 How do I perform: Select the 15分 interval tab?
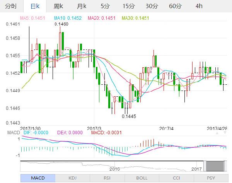128,6
